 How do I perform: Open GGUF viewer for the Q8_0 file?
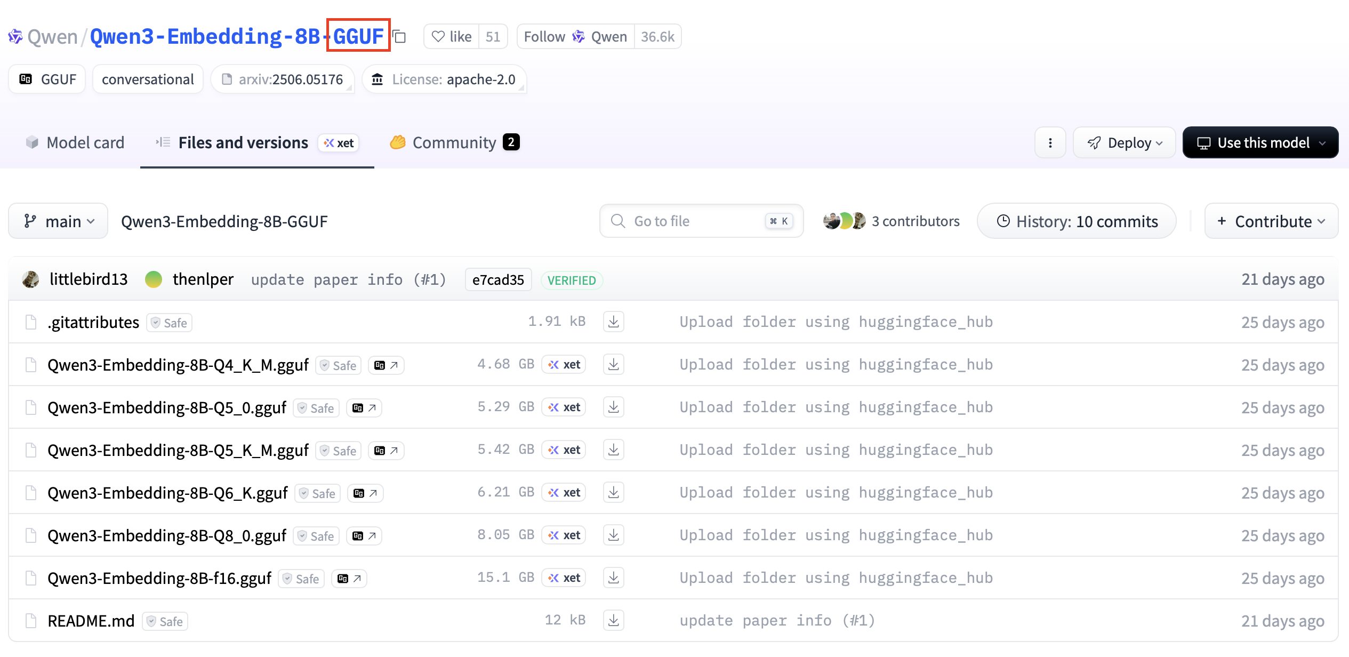(x=364, y=536)
